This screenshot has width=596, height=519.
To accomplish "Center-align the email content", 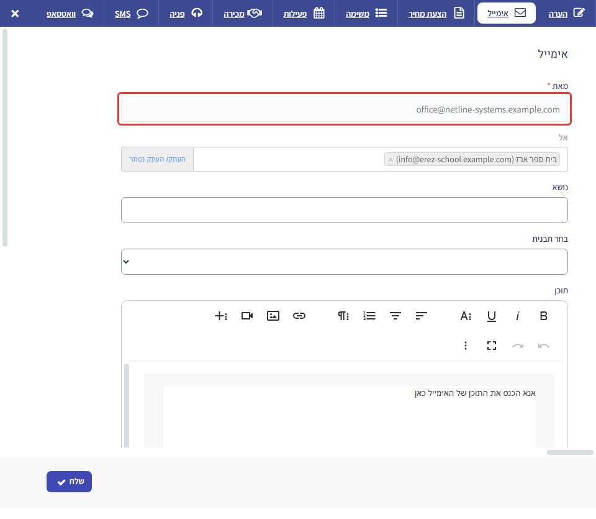I will tap(395, 316).
